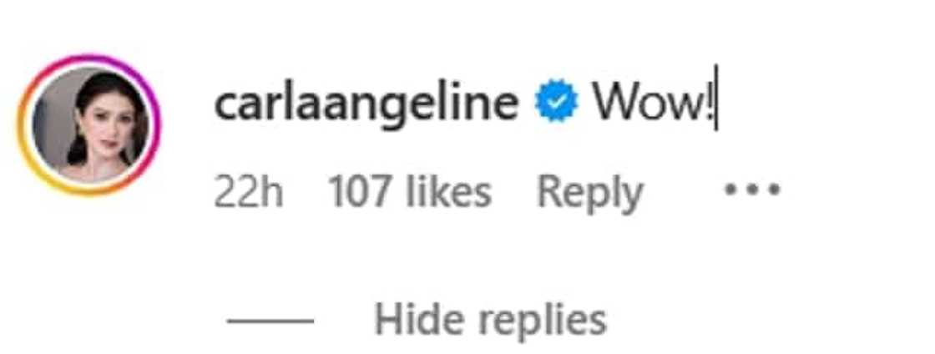View the 107 likes list

(409, 193)
